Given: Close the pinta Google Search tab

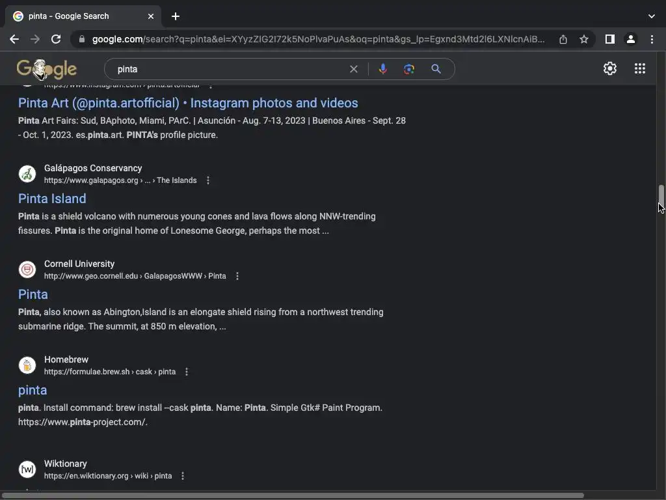Looking at the screenshot, I should [x=151, y=16].
